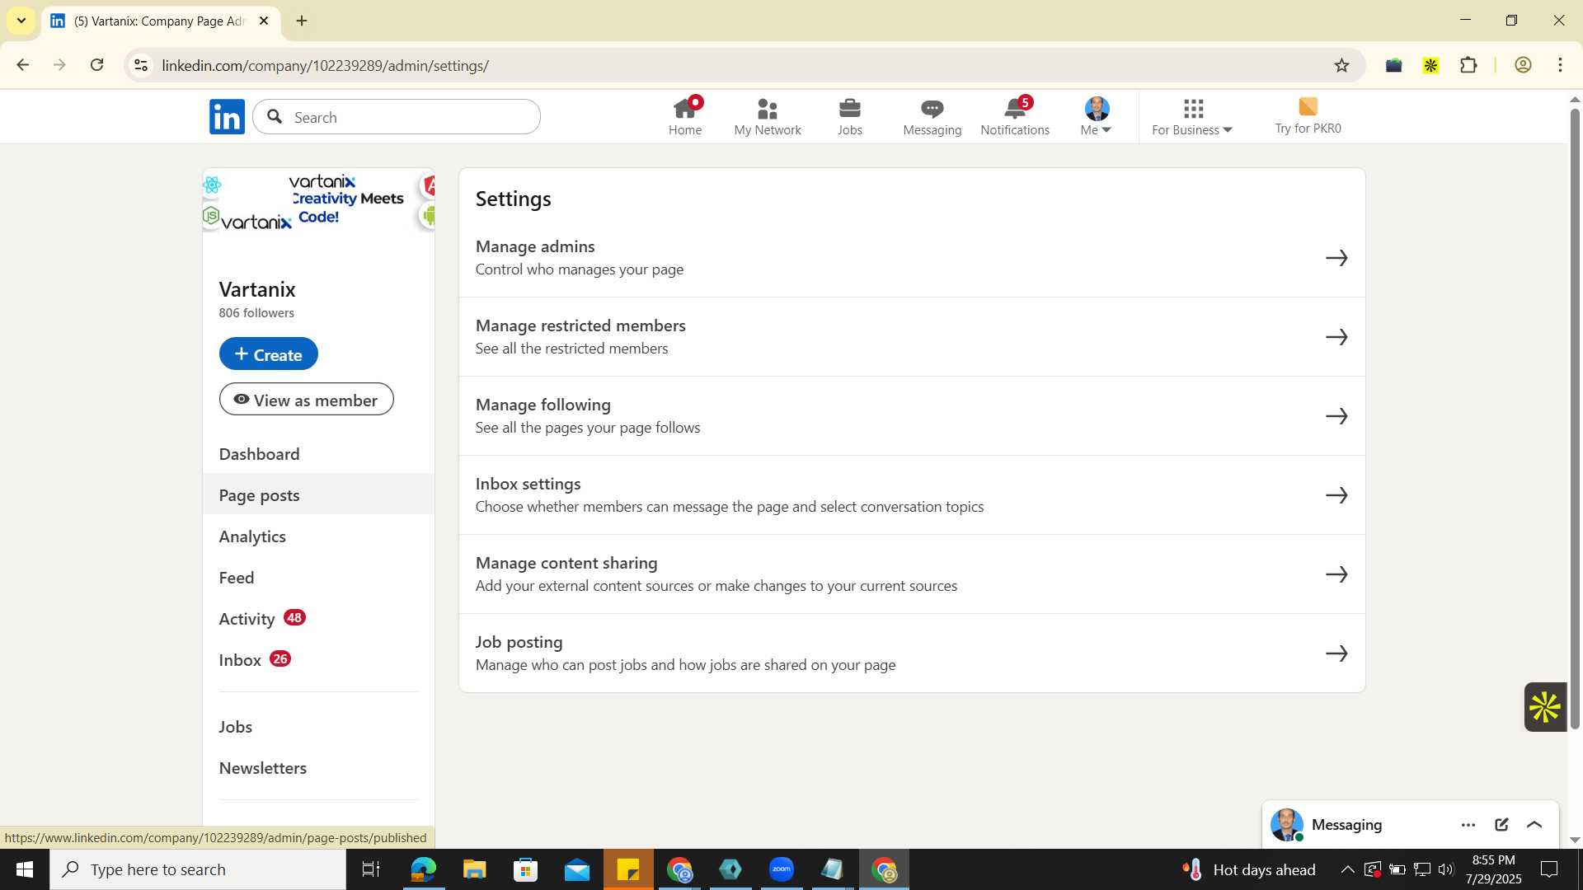The width and height of the screenshot is (1583, 890).
Task: Open Windows Start menu
Action: (24, 869)
